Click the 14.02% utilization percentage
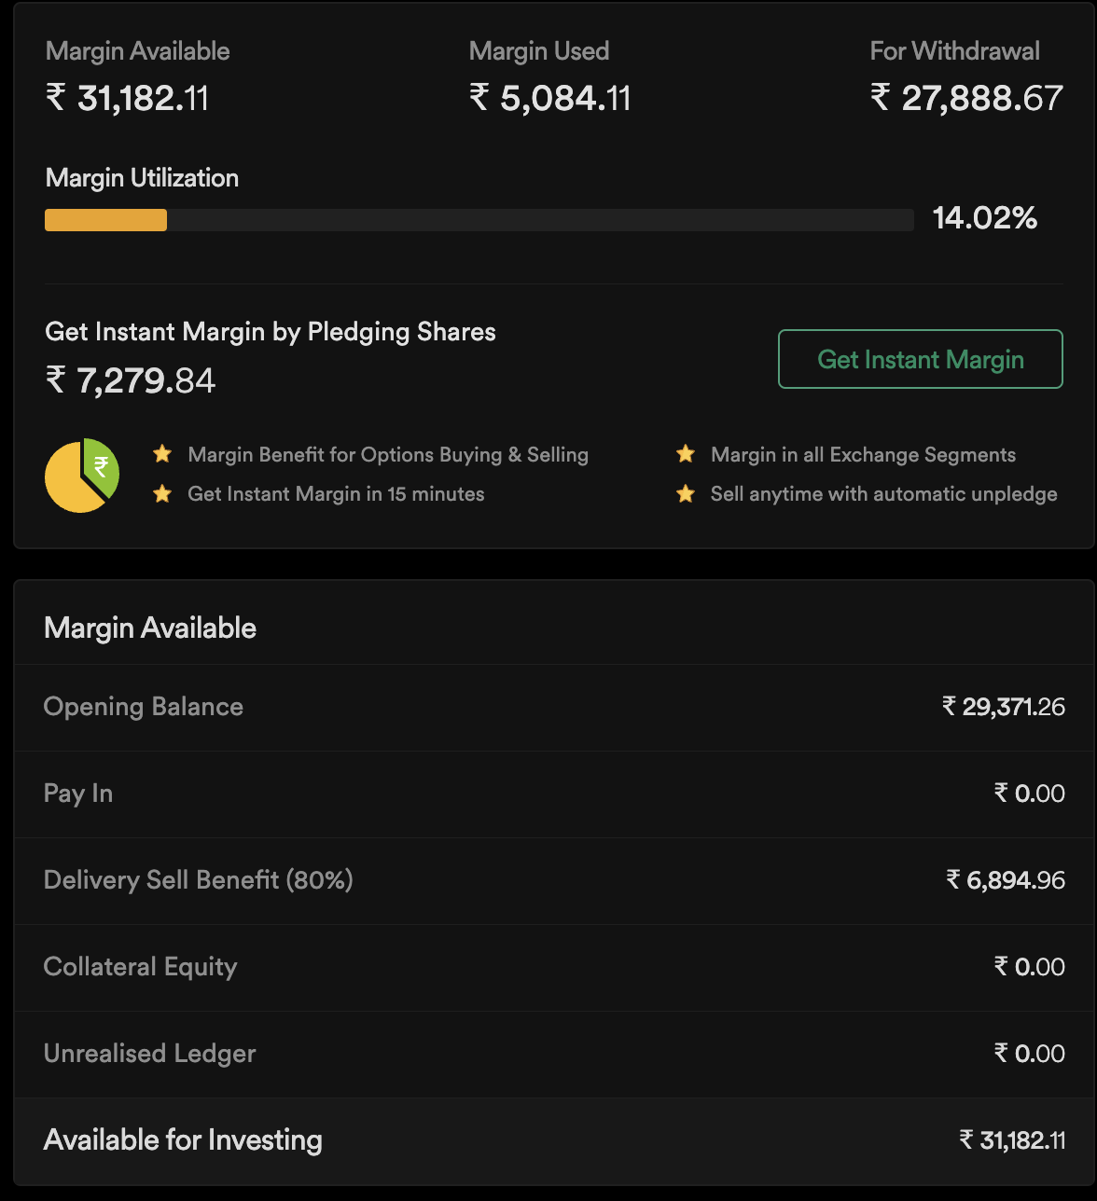Viewport: 1097px width, 1201px height. pyautogui.click(x=985, y=218)
